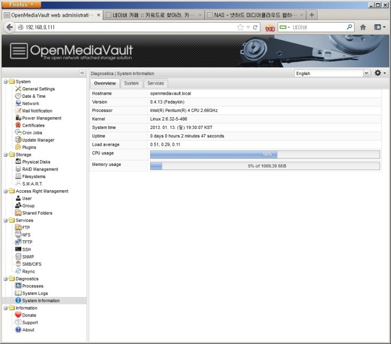This screenshot has width=391, height=344.
Task: Click the openmediavault.local hostname value
Action: pos(171,94)
